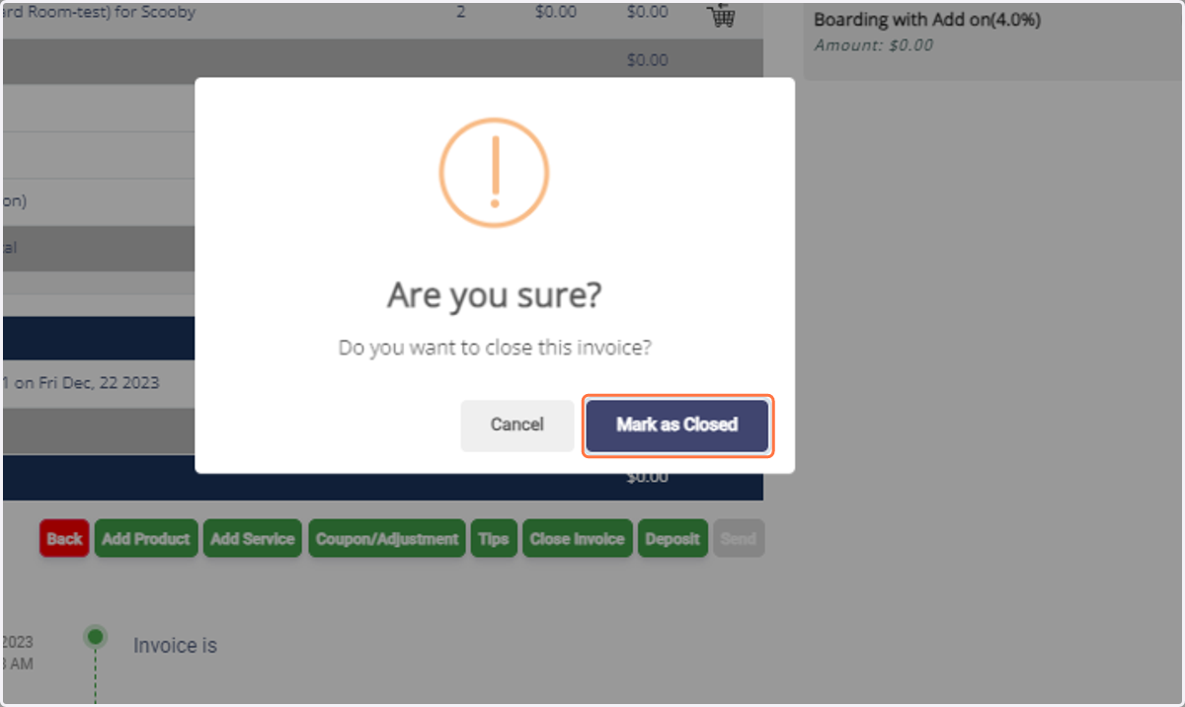Add Tips to the invoice
Screen dimensions: 1185x707
tap(494, 539)
